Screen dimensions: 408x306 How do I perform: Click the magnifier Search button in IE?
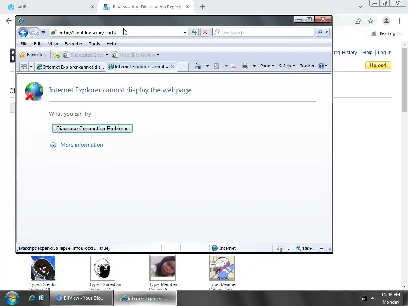[x=320, y=32]
